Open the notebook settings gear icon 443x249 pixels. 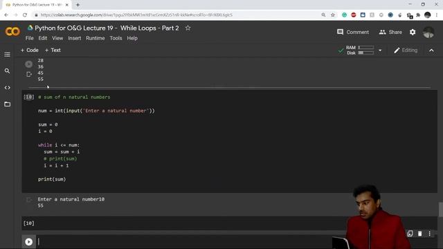(413, 33)
